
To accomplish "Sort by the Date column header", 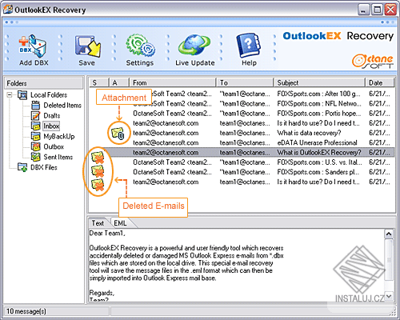I will 380,82.
